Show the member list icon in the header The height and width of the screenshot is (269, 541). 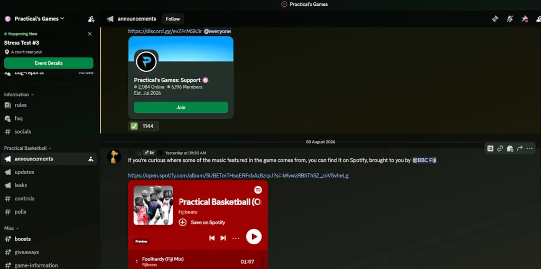538,19
